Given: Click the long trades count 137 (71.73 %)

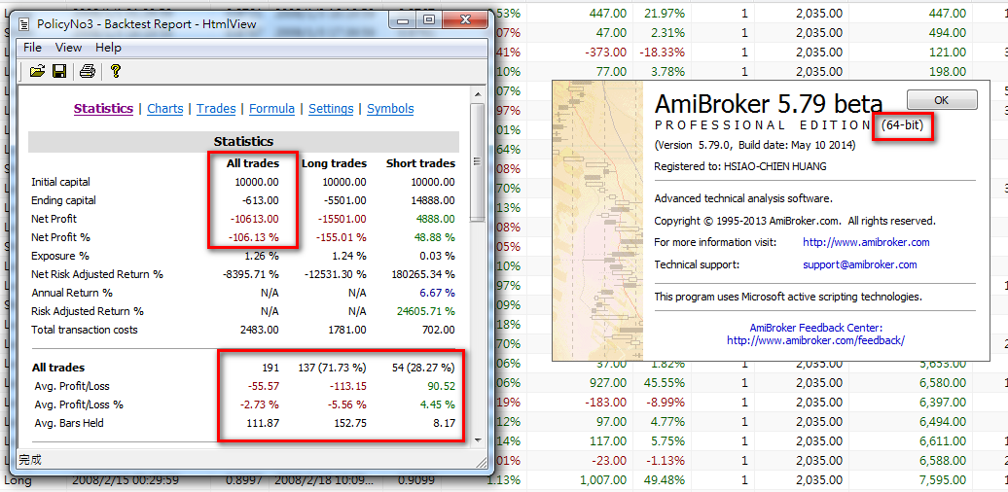Looking at the screenshot, I should click(x=333, y=369).
